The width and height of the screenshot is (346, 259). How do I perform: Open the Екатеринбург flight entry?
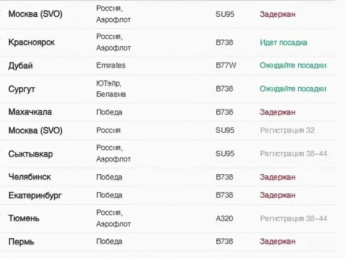(x=35, y=196)
